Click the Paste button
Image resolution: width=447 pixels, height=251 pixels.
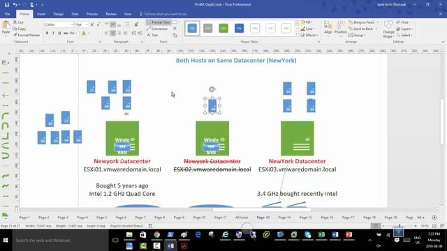(x=6, y=29)
